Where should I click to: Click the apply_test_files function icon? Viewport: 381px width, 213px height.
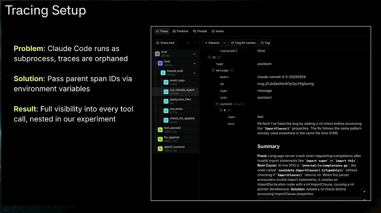pos(166,101)
